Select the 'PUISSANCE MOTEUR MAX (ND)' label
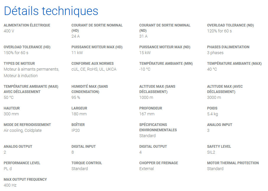268x191 pixels. [165, 47]
